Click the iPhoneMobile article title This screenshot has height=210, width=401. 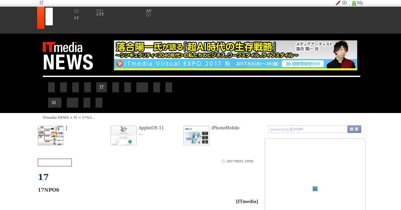pos(225,128)
